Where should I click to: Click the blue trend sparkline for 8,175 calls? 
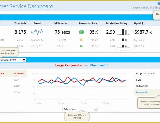37,32
